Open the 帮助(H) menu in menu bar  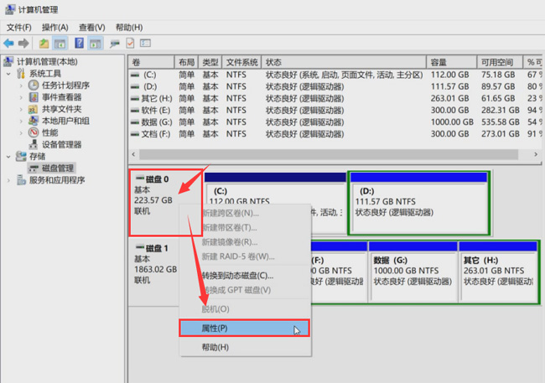[129, 28]
